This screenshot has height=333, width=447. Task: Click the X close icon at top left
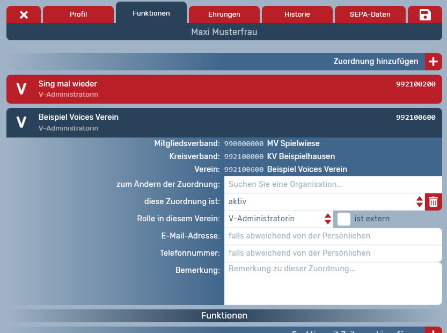[x=24, y=15]
